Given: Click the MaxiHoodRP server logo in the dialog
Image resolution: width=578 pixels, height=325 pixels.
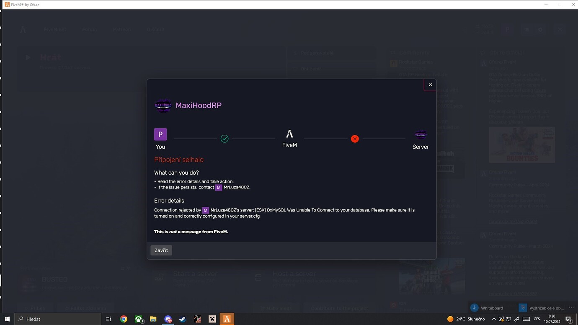Looking at the screenshot, I should (x=163, y=105).
